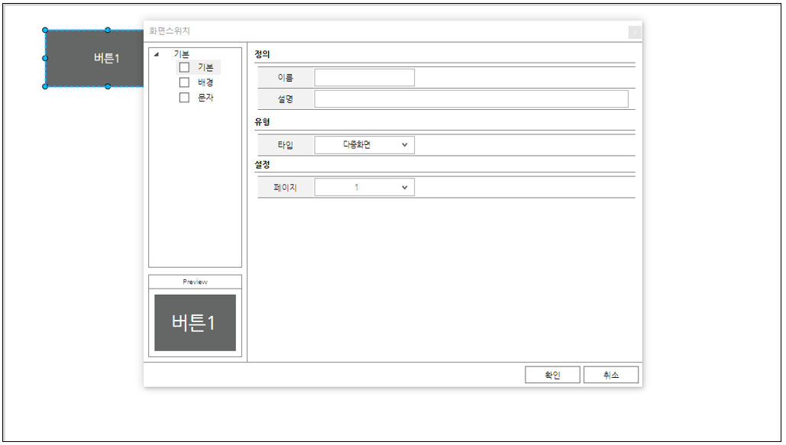
Task: Close the 화면스위치 dialog
Action: pos(635,32)
